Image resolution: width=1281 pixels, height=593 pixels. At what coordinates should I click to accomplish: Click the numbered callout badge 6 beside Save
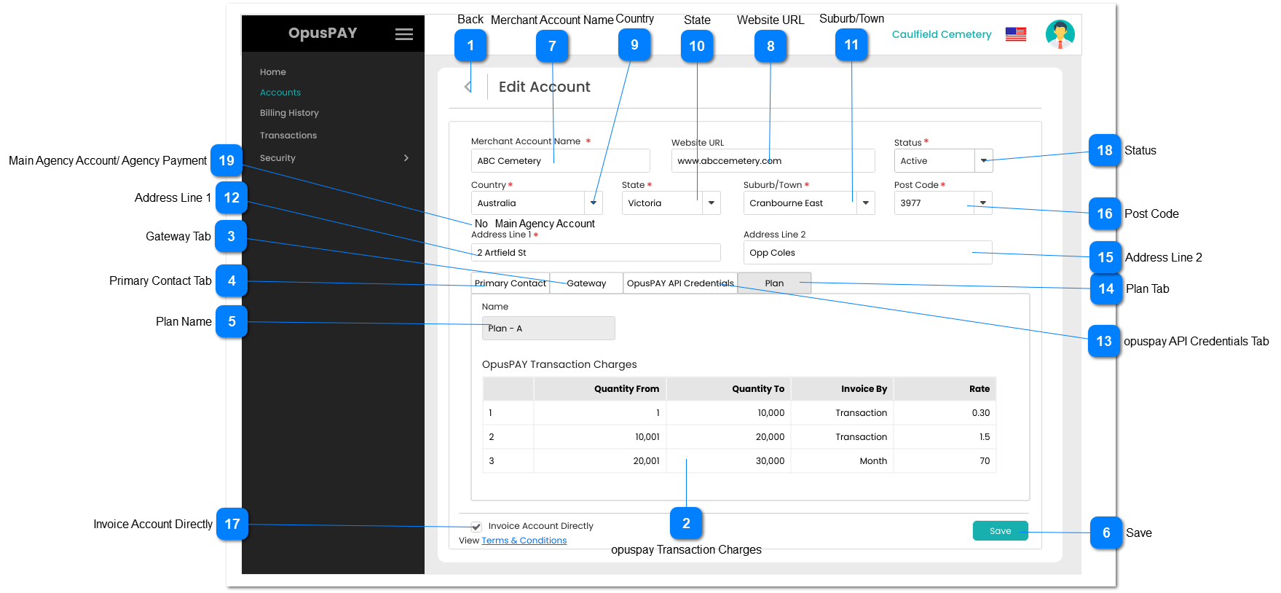click(1105, 533)
